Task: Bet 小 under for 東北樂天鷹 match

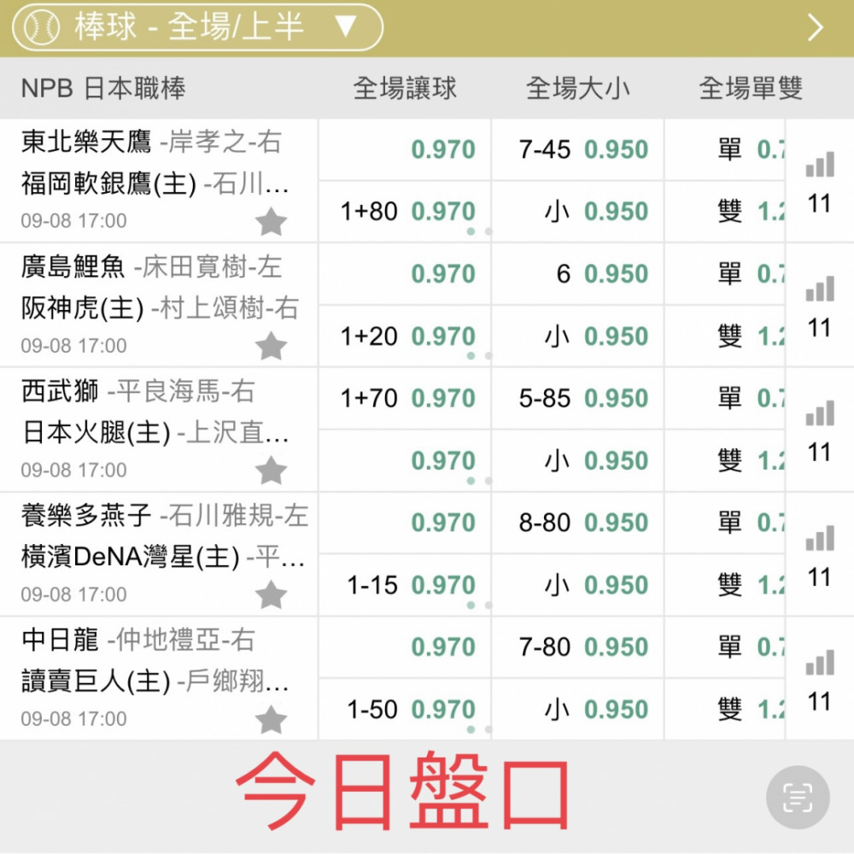Action: (x=577, y=211)
